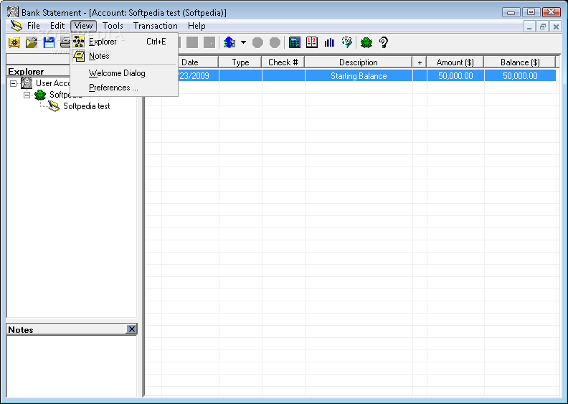Select Welcome Dialog menu entry

124,73
